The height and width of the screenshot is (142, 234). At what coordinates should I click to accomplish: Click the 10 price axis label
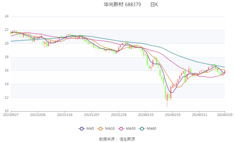7,111
